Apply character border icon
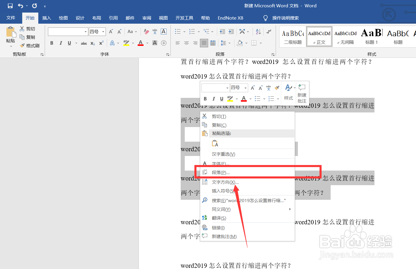 164,32
